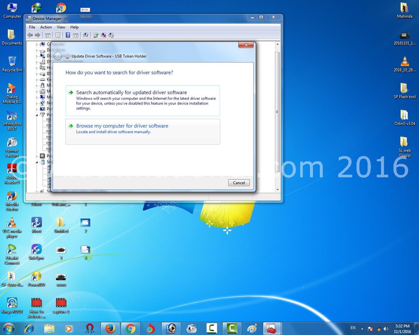
Task: Click the Help icon in Device Manager toolbar
Action: click(x=68, y=35)
